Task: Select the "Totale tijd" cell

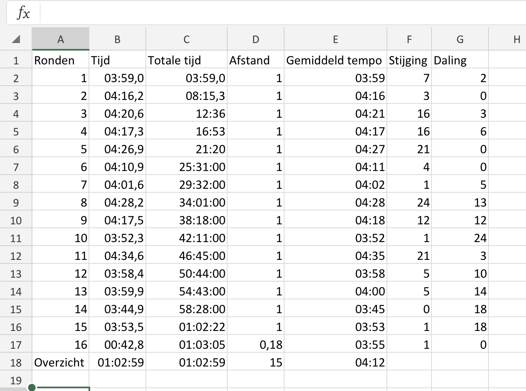Action: coord(187,60)
